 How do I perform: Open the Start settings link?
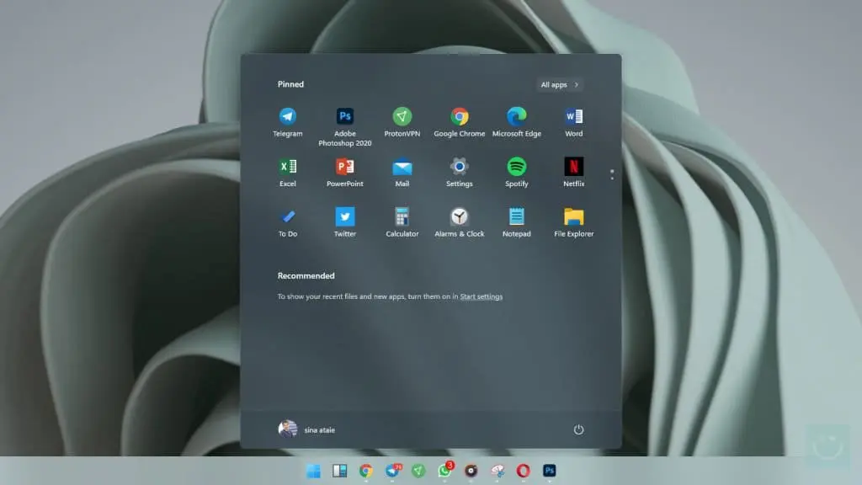point(482,296)
